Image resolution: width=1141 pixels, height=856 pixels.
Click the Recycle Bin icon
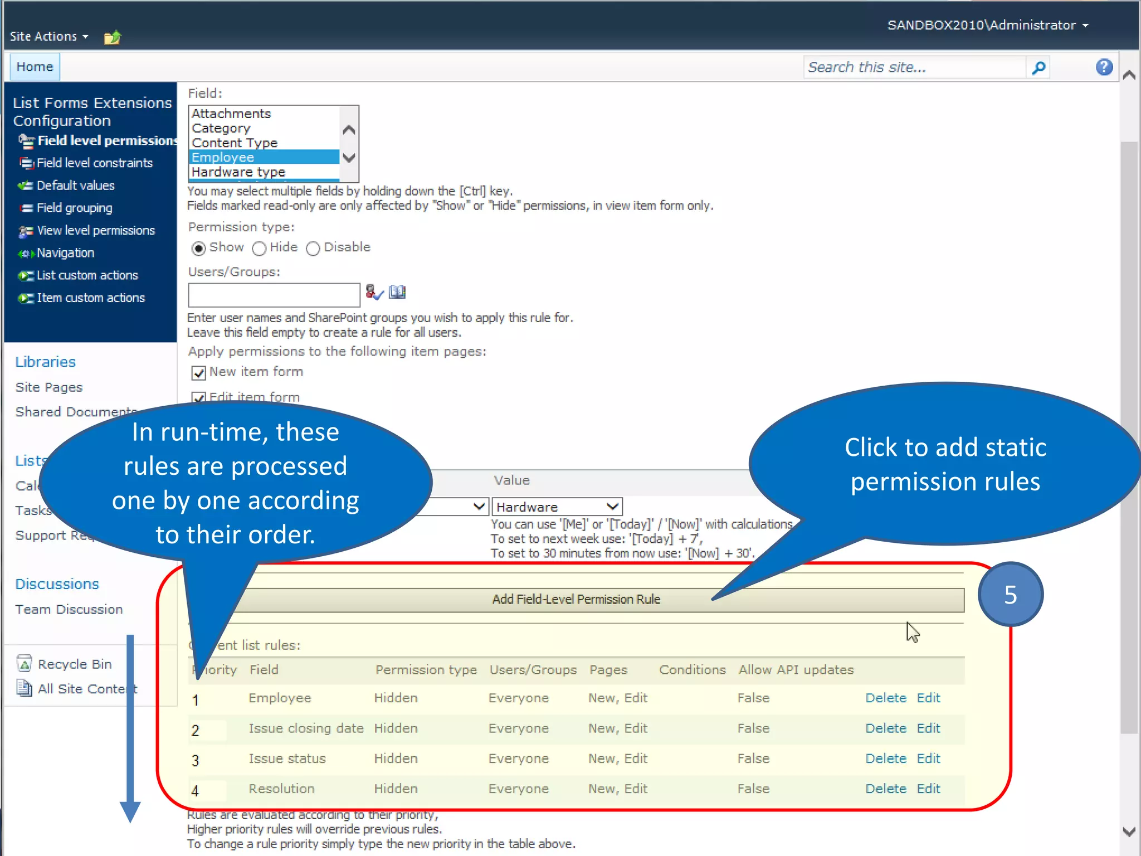[x=25, y=663]
